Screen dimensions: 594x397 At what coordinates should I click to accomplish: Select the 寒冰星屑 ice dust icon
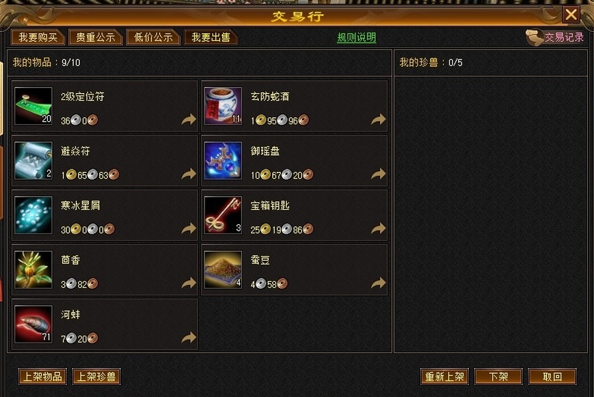33,215
